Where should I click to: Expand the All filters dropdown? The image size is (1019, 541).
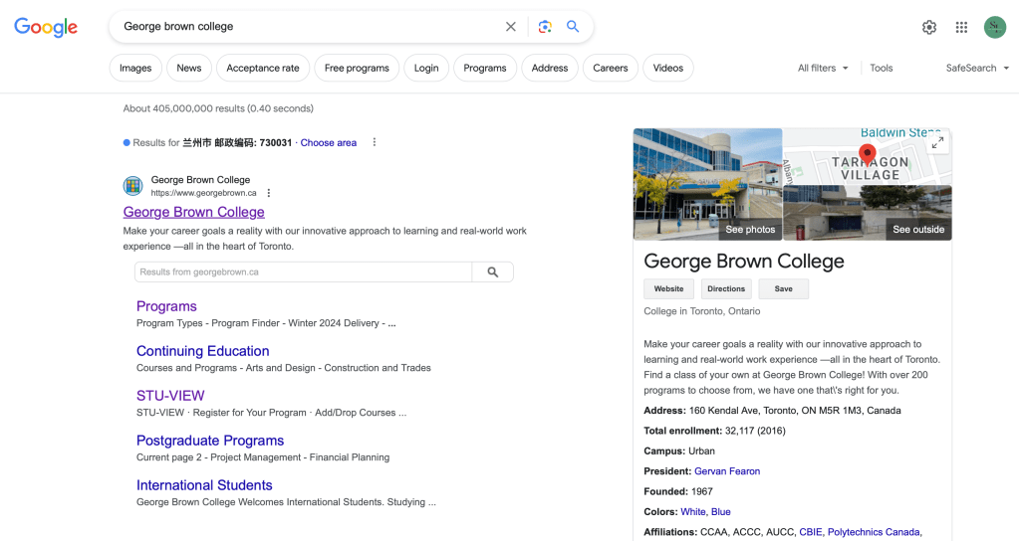click(823, 68)
